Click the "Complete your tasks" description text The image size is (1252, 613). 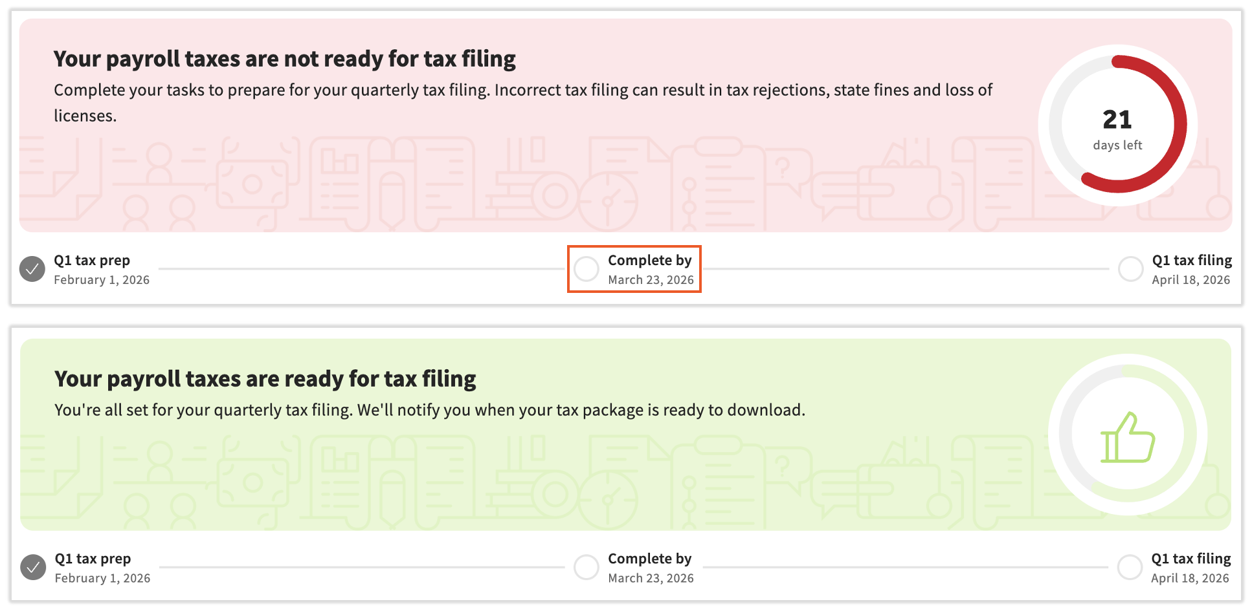click(x=522, y=91)
